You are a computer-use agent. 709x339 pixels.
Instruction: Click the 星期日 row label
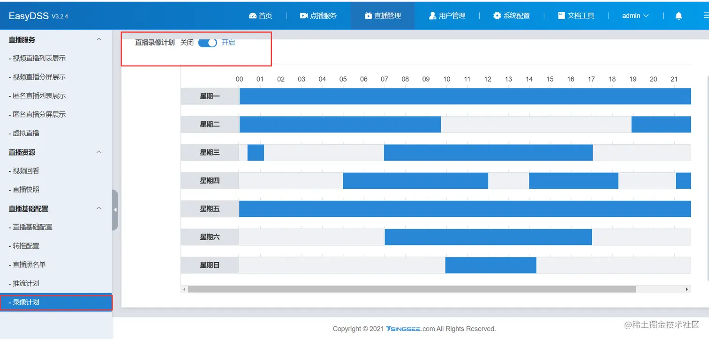tap(210, 265)
